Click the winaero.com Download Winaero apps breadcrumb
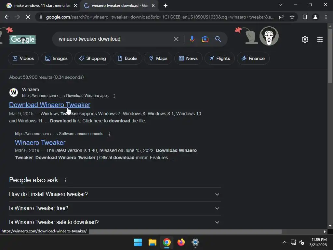This screenshot has width=333, height=250. pos(65,96)
